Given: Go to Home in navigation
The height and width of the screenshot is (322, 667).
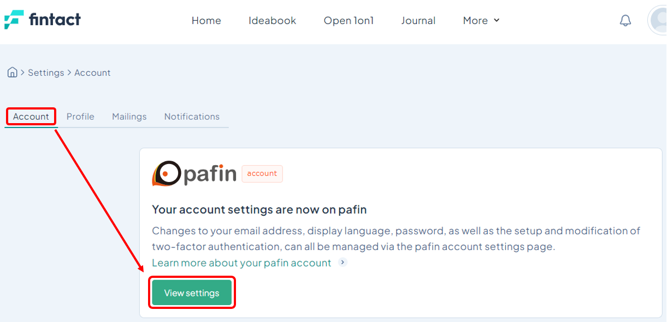Looking at the screenshot, I should [206, 21].
